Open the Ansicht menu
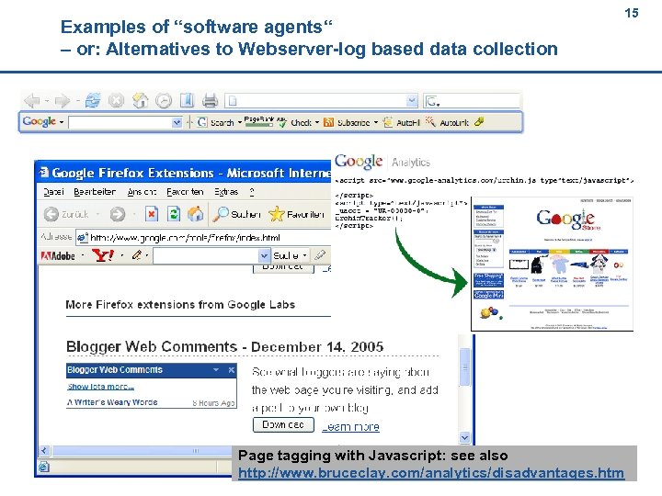The image size is (662, 496). 142,192
